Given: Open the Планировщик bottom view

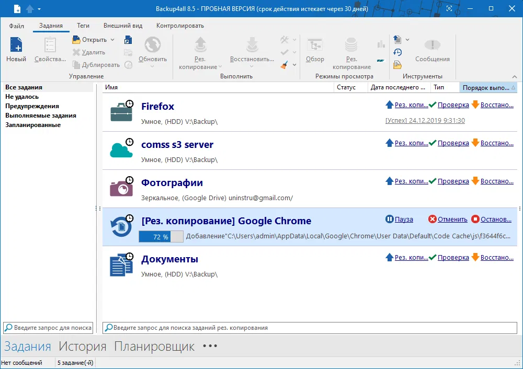Looking at the screenshot, I should tap(154, 347).
